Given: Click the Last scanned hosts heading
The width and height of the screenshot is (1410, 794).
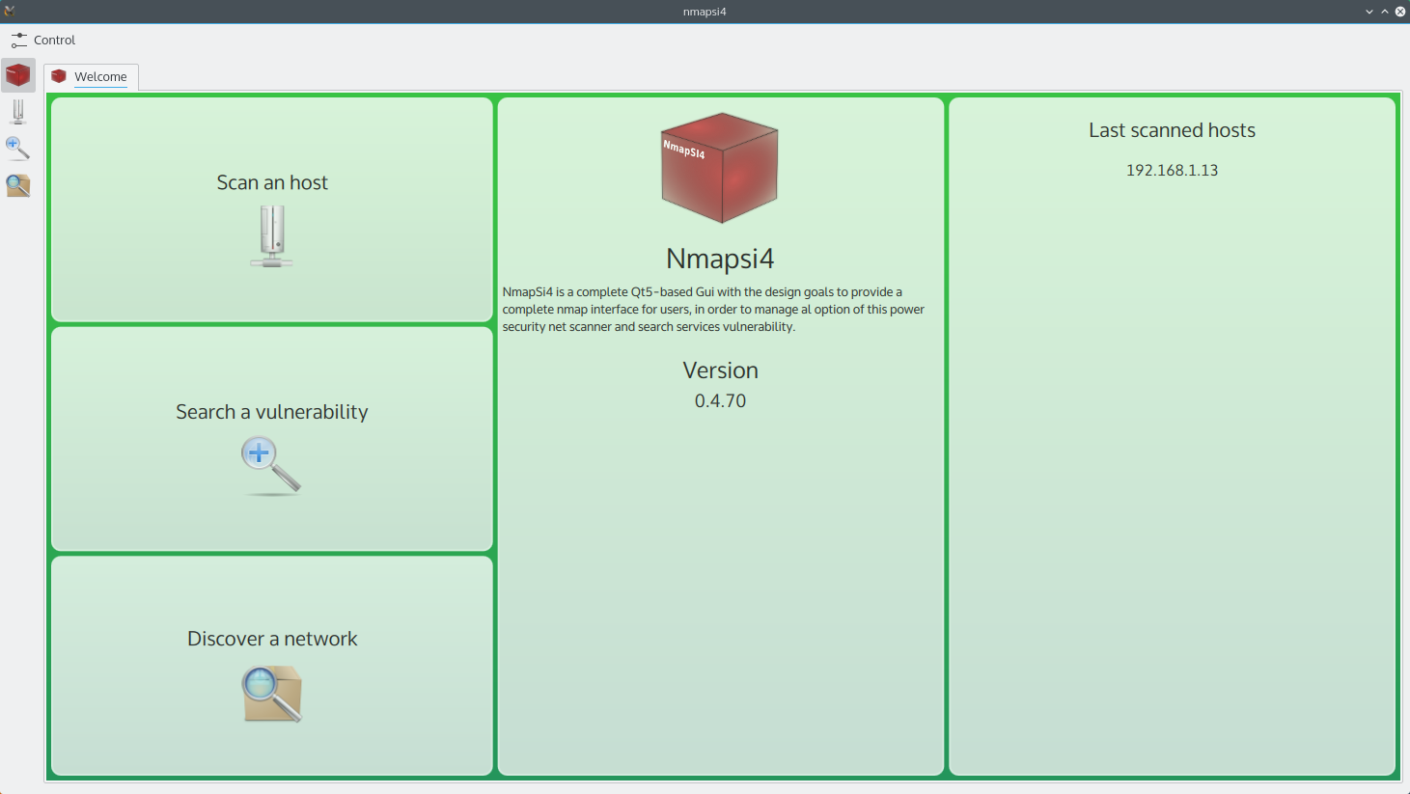Looking at the screenshot, I should pos(1172,130).
